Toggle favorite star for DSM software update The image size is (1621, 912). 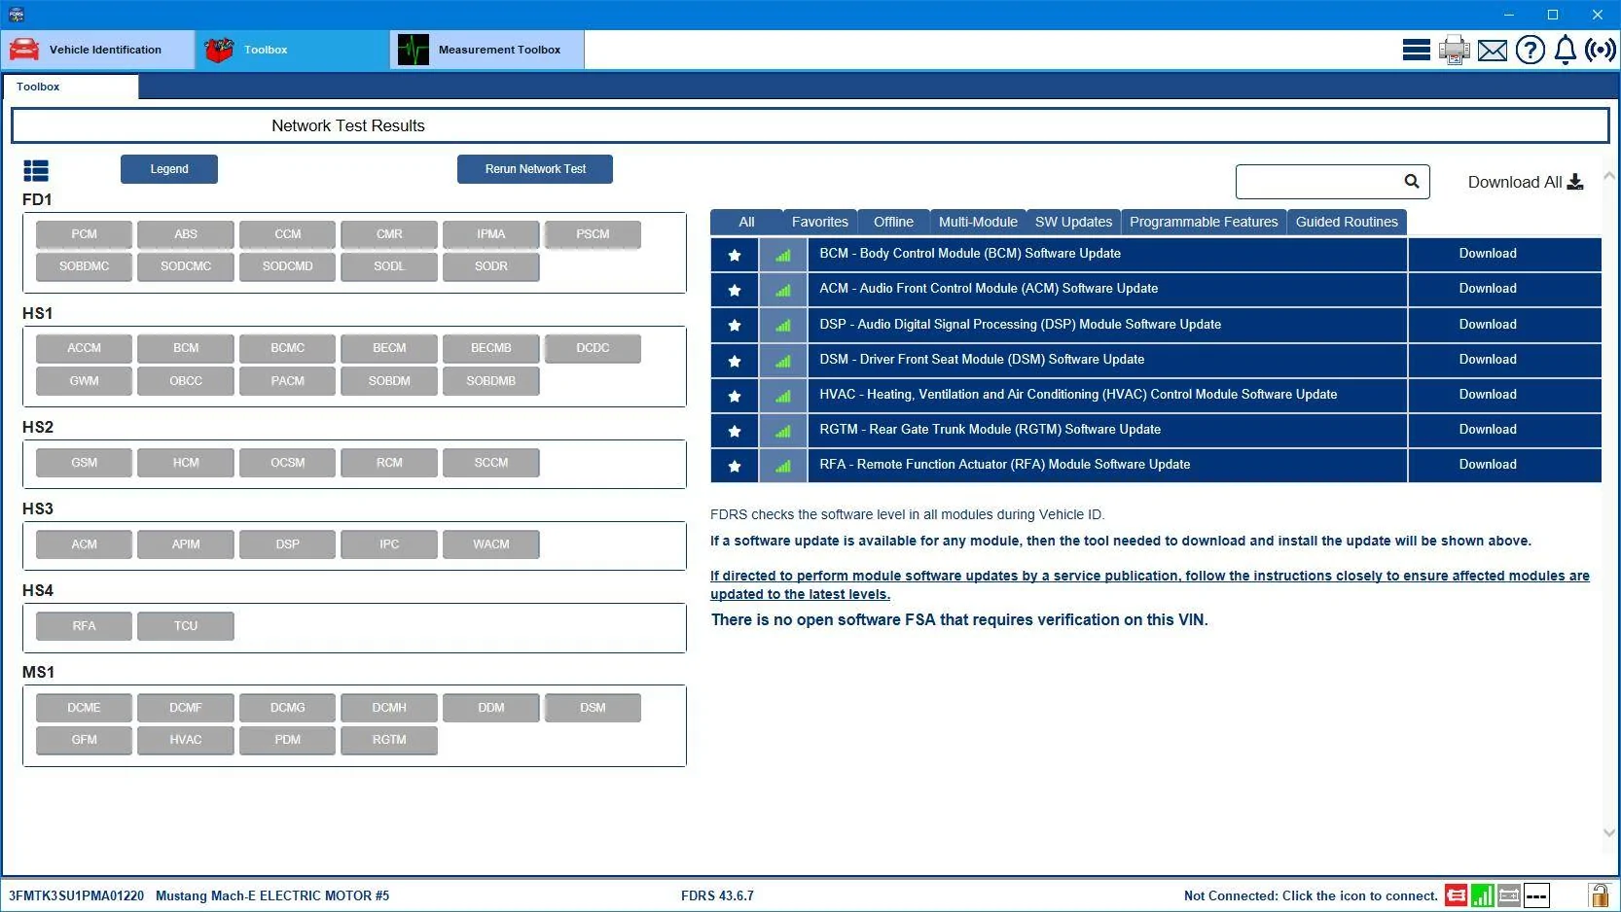(735, 361)
